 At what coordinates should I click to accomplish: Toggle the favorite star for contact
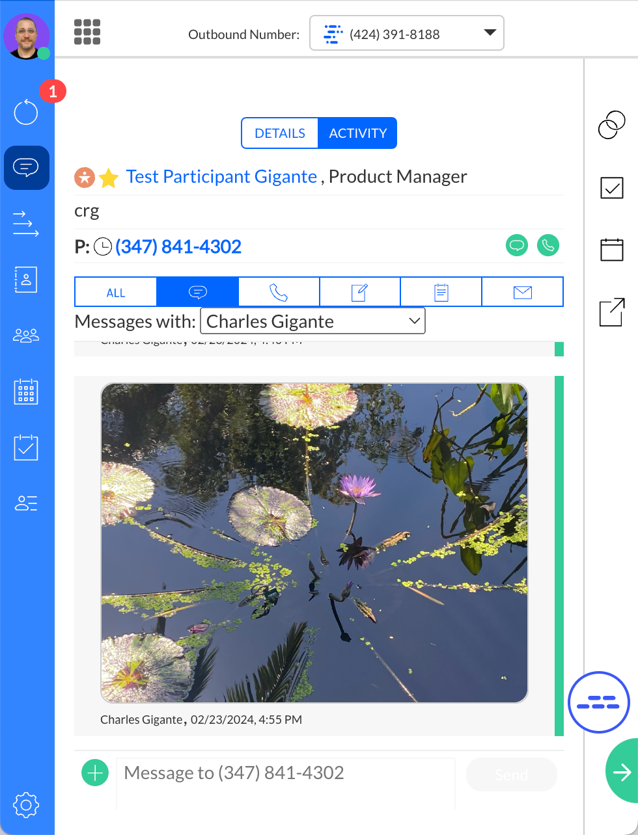click(x=109, y=178)
